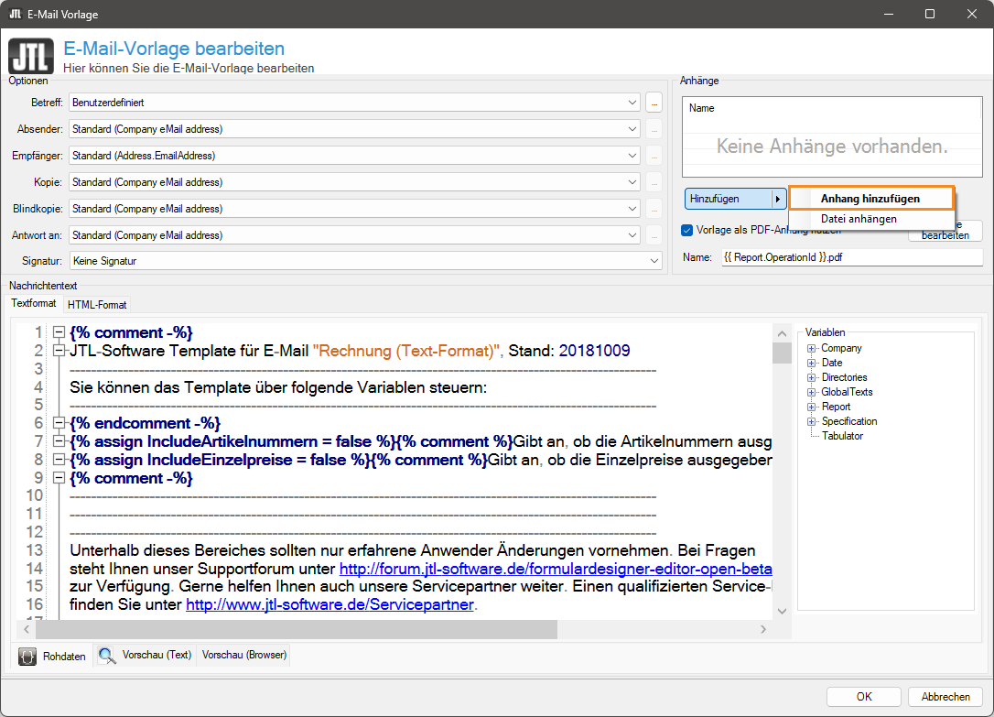Click the Hinzufügen arrow split button

[778, 199]
